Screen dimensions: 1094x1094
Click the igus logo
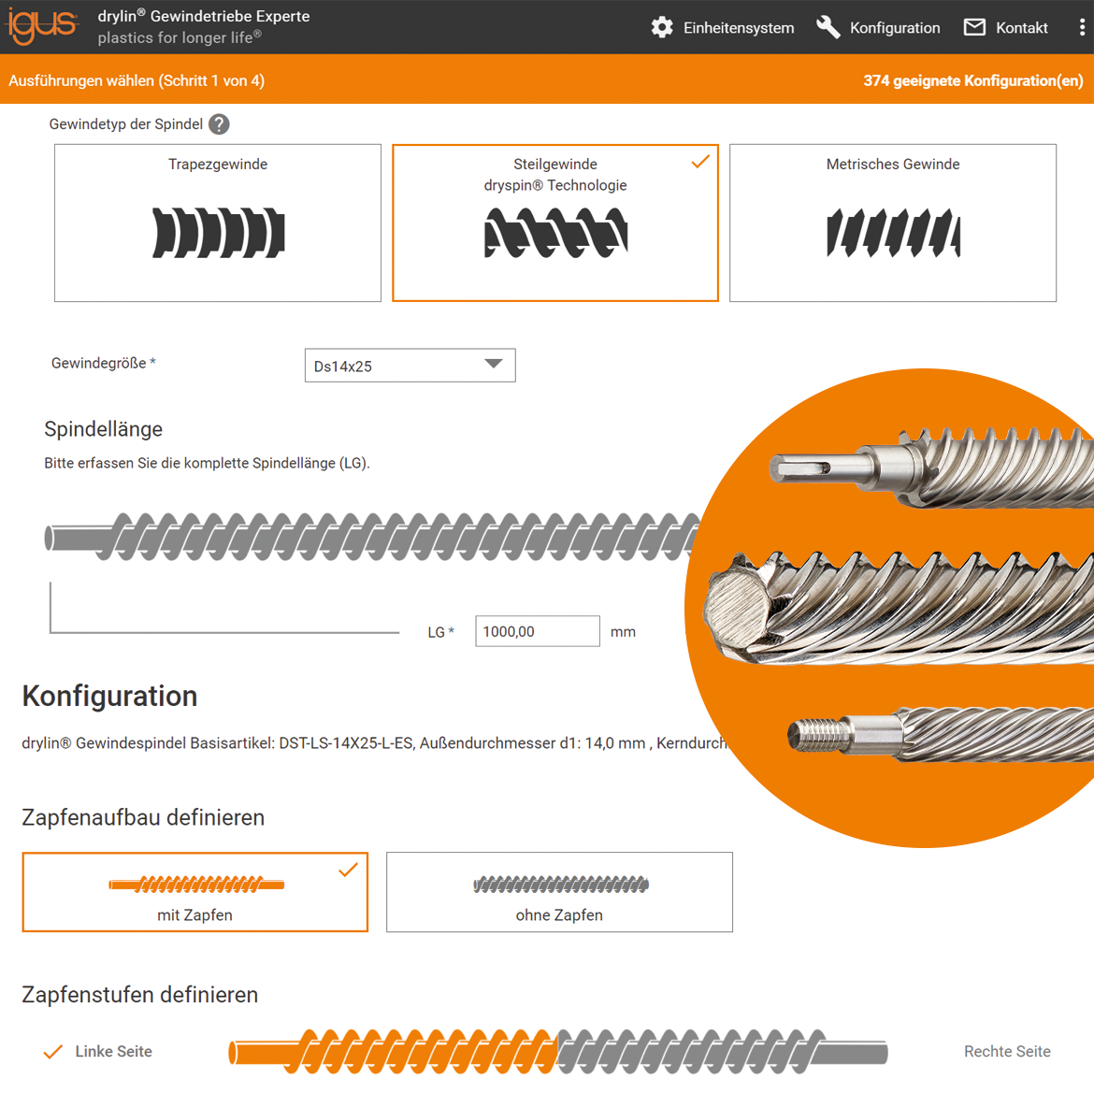[42, 26]
